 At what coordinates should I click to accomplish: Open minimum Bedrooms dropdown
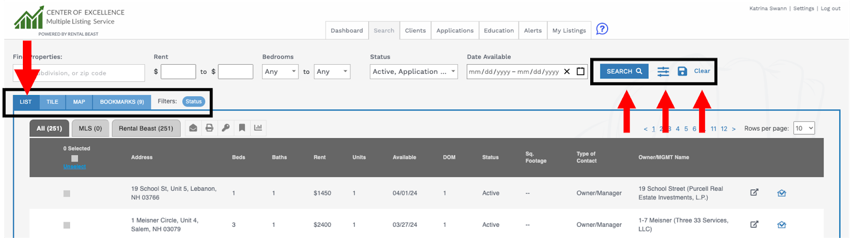tap(280, 71)
